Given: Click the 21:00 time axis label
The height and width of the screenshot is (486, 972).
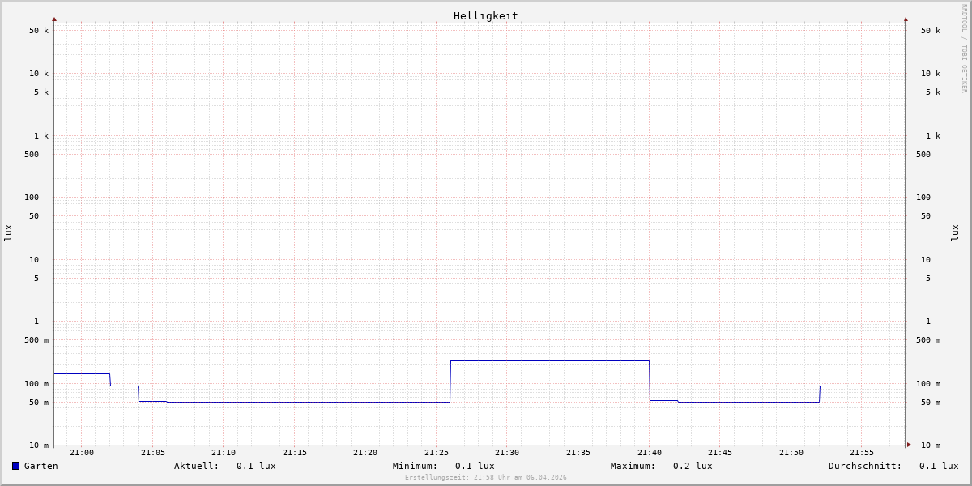Looking at the screenshot, I should coord(82,453).
